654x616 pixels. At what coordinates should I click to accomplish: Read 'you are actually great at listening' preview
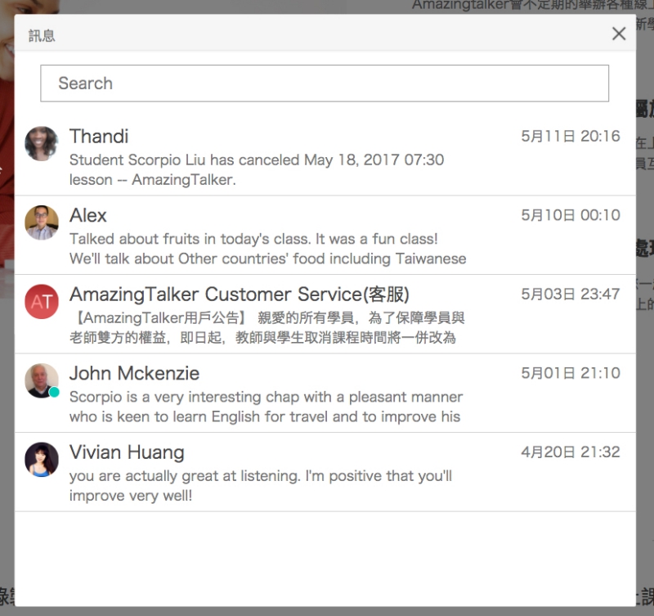coord(261,485)
